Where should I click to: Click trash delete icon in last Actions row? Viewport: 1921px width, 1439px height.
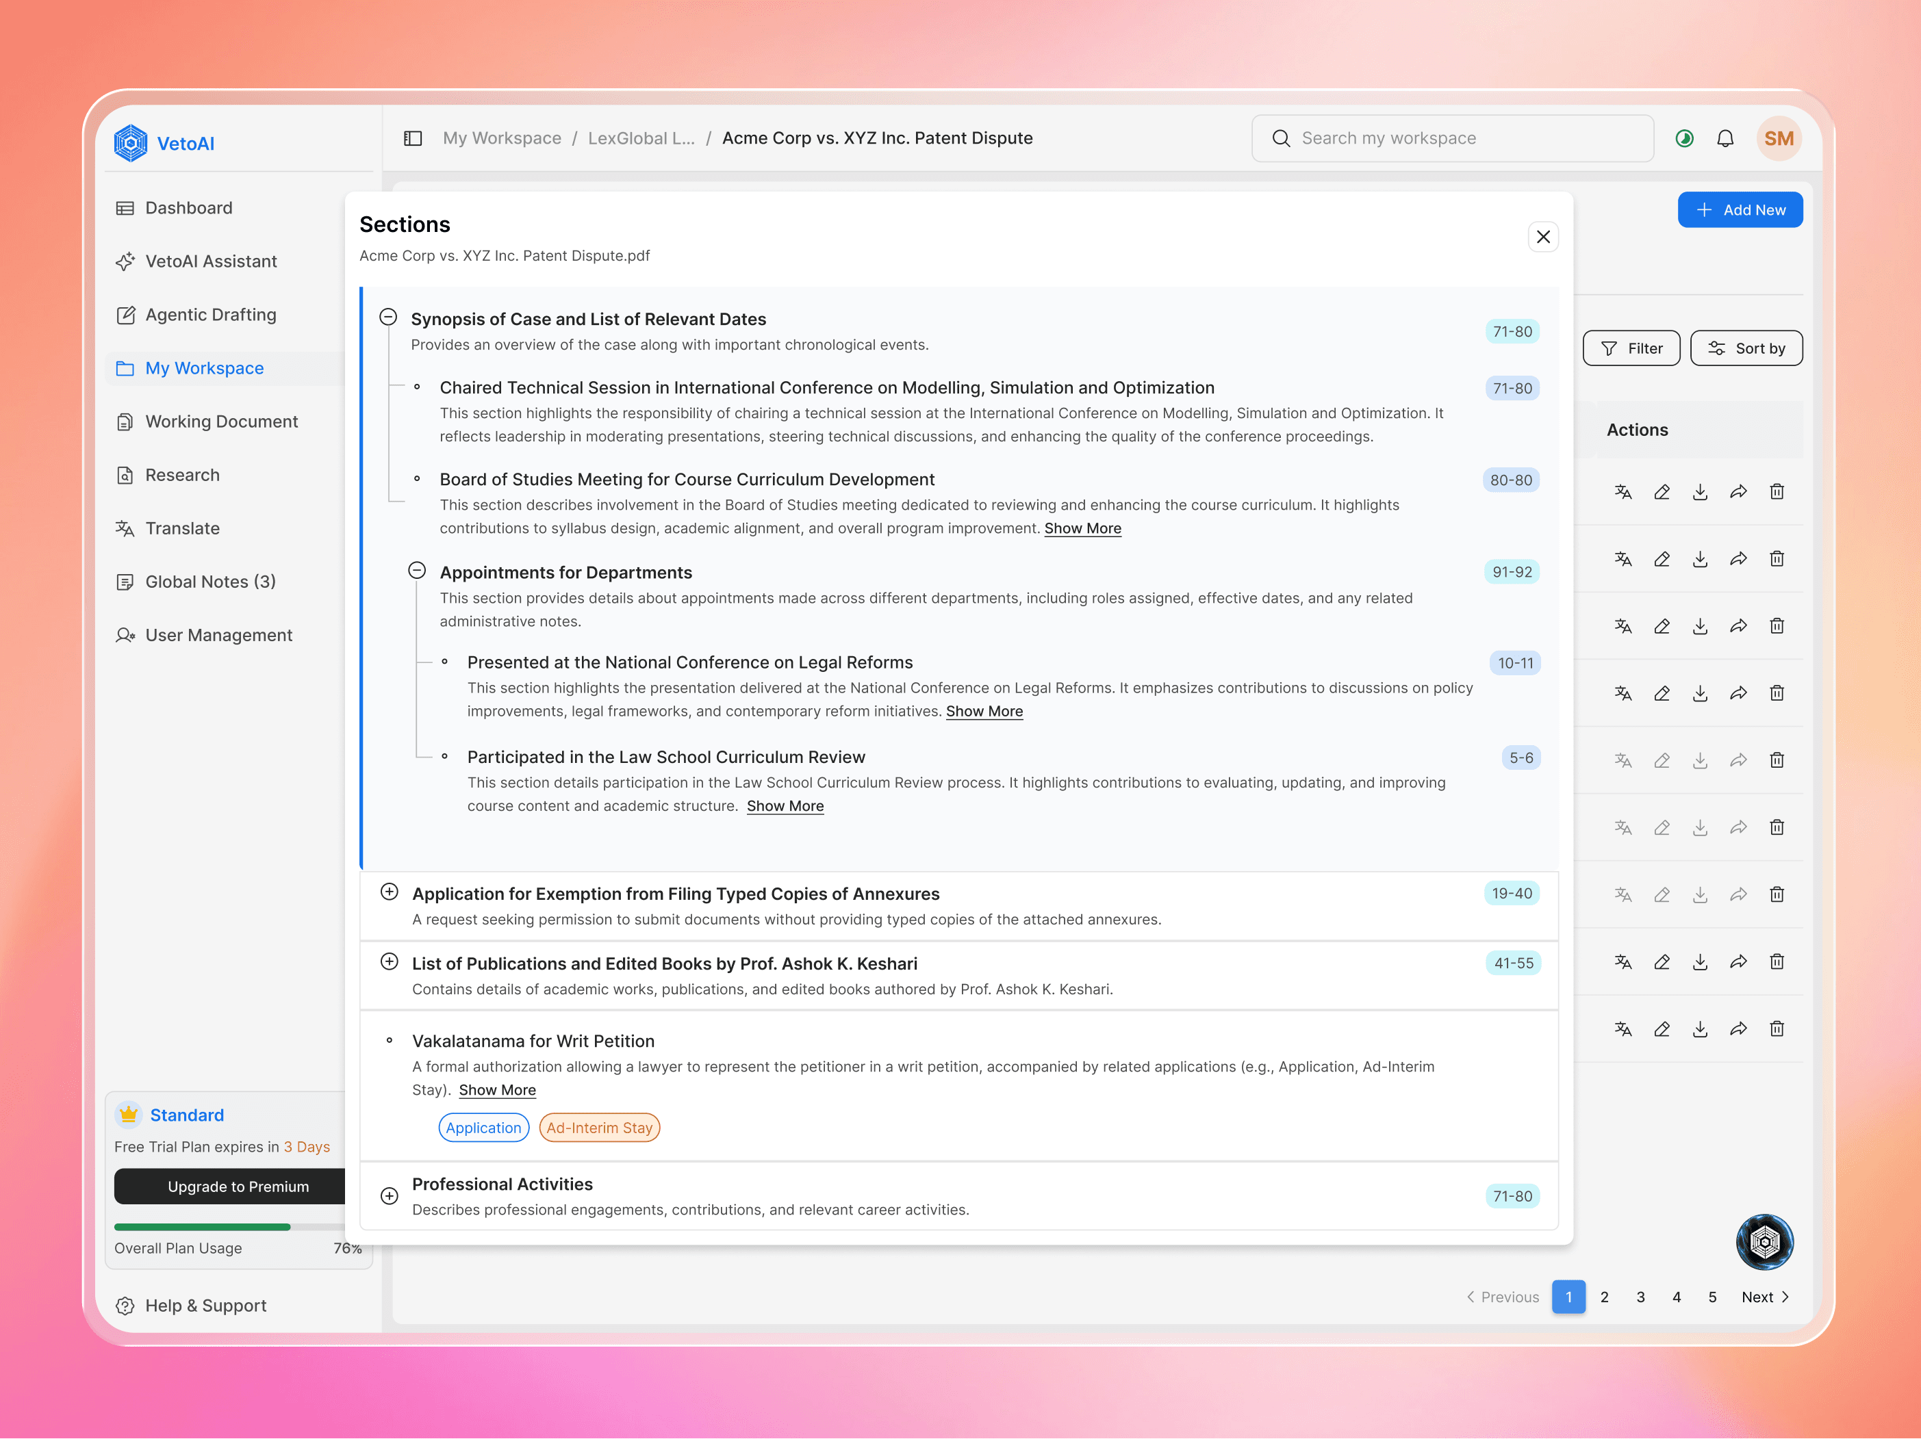click(1777, 1029)
